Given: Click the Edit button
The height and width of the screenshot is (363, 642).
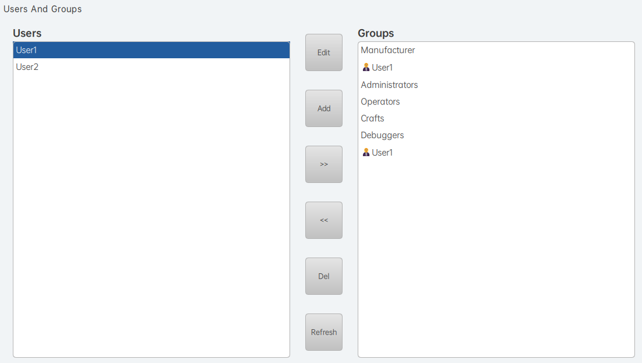Looking at the screenshot, I should (324, 52).
